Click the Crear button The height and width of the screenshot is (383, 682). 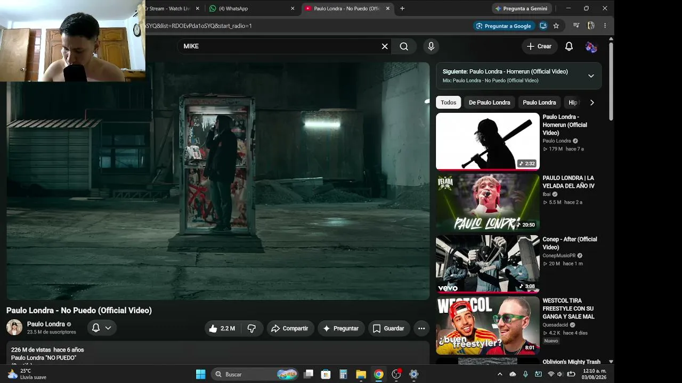[x=539, y=46]
